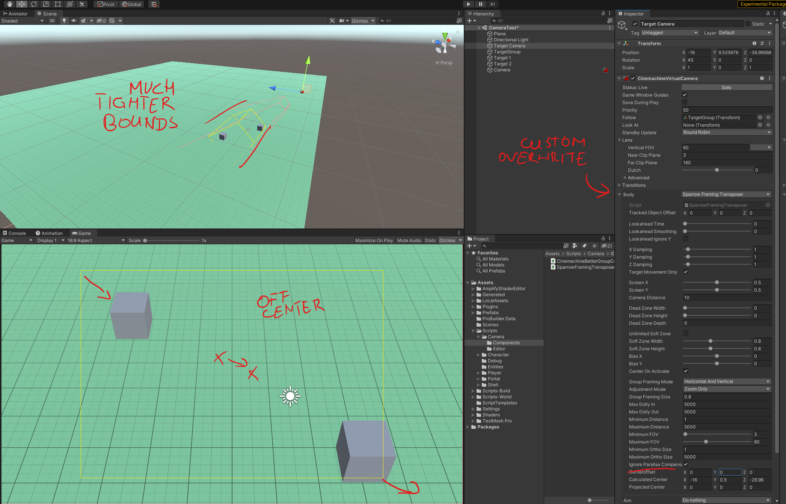Screen dimensions: 786x504
Task: Adjust the Dutch slider
Action: pyautogui.click(x=717, y=170)
